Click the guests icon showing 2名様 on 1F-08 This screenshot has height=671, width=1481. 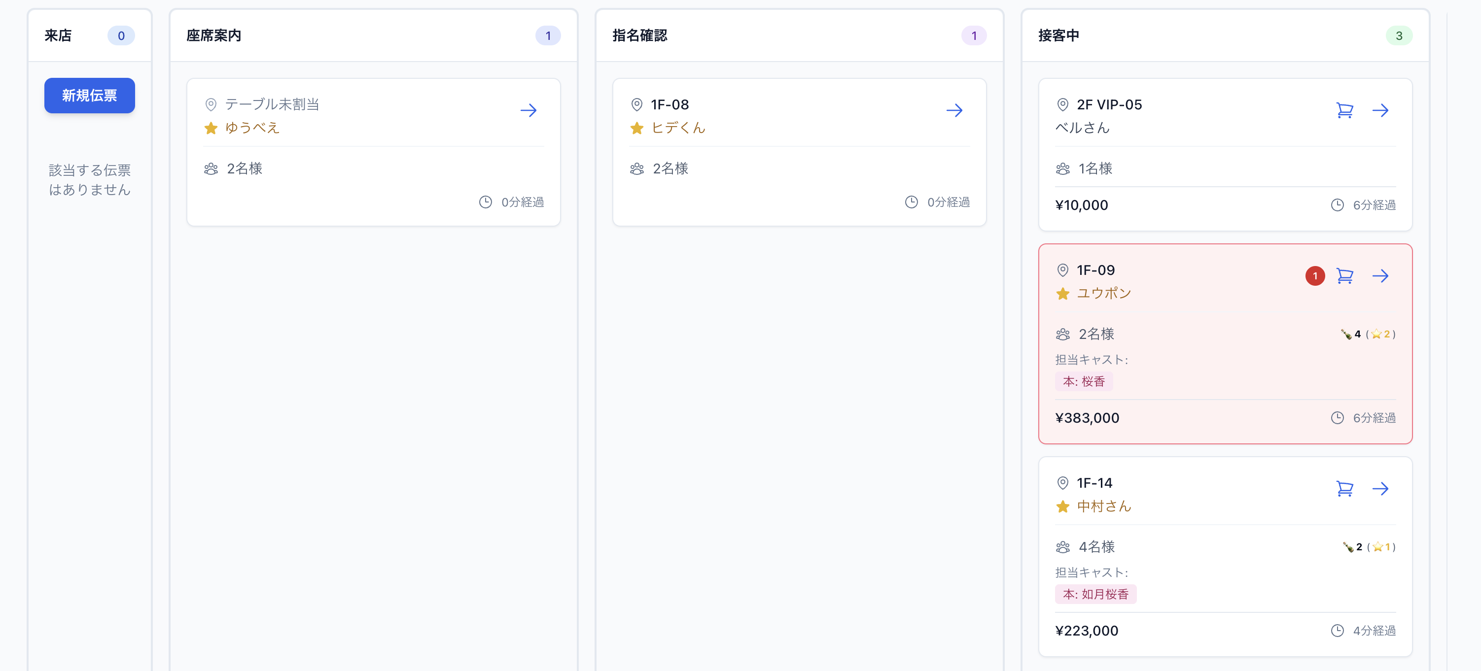[636, 168]
